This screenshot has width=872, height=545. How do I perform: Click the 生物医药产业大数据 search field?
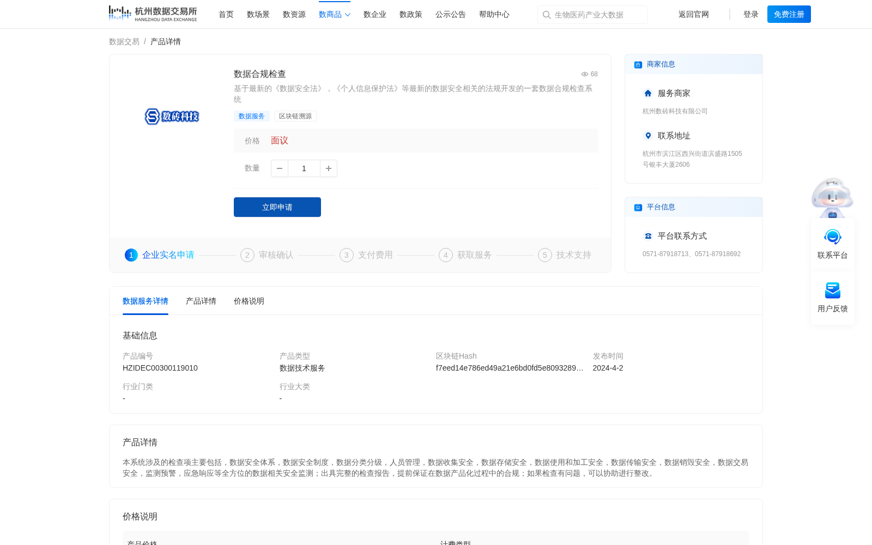click(x=592, y=15)
